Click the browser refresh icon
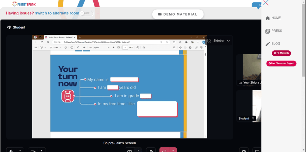This screenshot has height=152, width=306. tap(42, 42)
